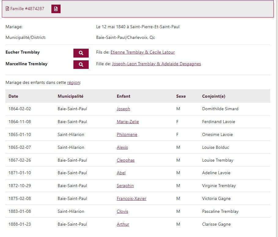The height and width of the screenshot is (237, 278).
Task: Click child Abel link
Action: (x=121, y=173)
